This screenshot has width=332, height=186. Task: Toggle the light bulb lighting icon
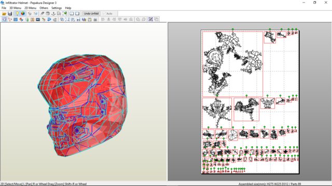[x=17, y=14]
